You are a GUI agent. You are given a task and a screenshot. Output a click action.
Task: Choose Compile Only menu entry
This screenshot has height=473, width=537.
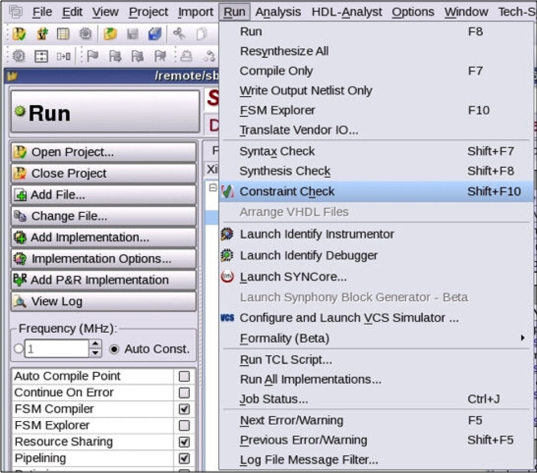(x=376, y=71)
